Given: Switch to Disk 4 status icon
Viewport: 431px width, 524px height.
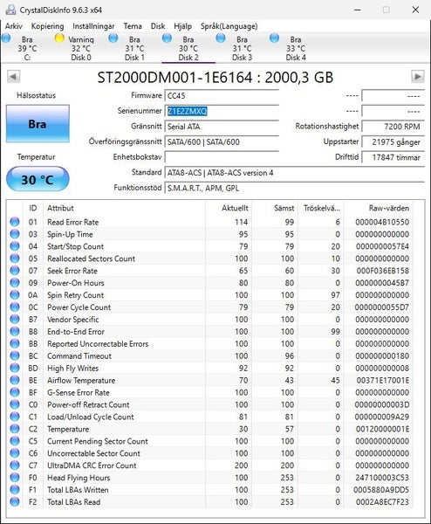Looking at the screenshot, I should [x=275, y=38].
